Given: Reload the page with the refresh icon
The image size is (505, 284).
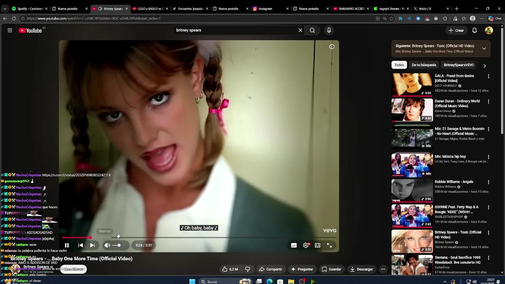Looking at the screenshot, I should tap(14, 19).
